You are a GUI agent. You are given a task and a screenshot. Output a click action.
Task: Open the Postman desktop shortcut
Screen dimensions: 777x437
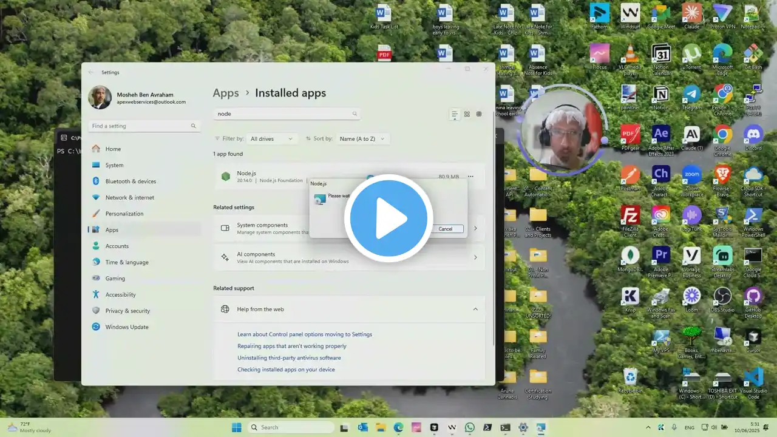click(630, 178)
